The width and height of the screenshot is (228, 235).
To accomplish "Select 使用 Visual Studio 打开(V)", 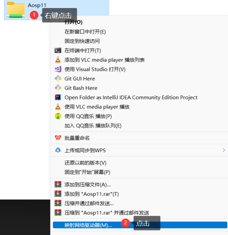I will coord(95,69).
